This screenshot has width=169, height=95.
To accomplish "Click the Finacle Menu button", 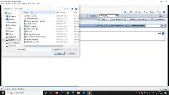I will [104, 19].
